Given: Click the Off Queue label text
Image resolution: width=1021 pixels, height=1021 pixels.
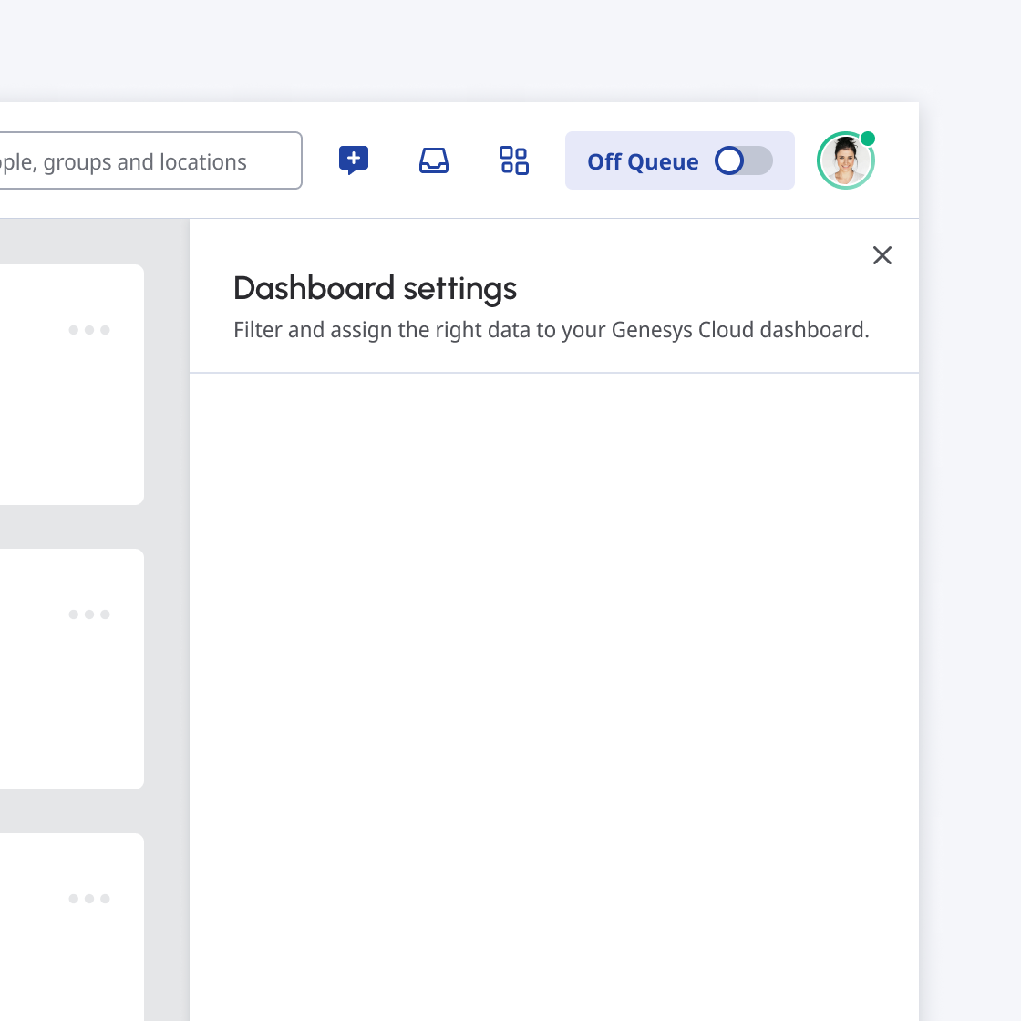Looking at the screenshot, I should pyautogui.click(x=643, y=161).
